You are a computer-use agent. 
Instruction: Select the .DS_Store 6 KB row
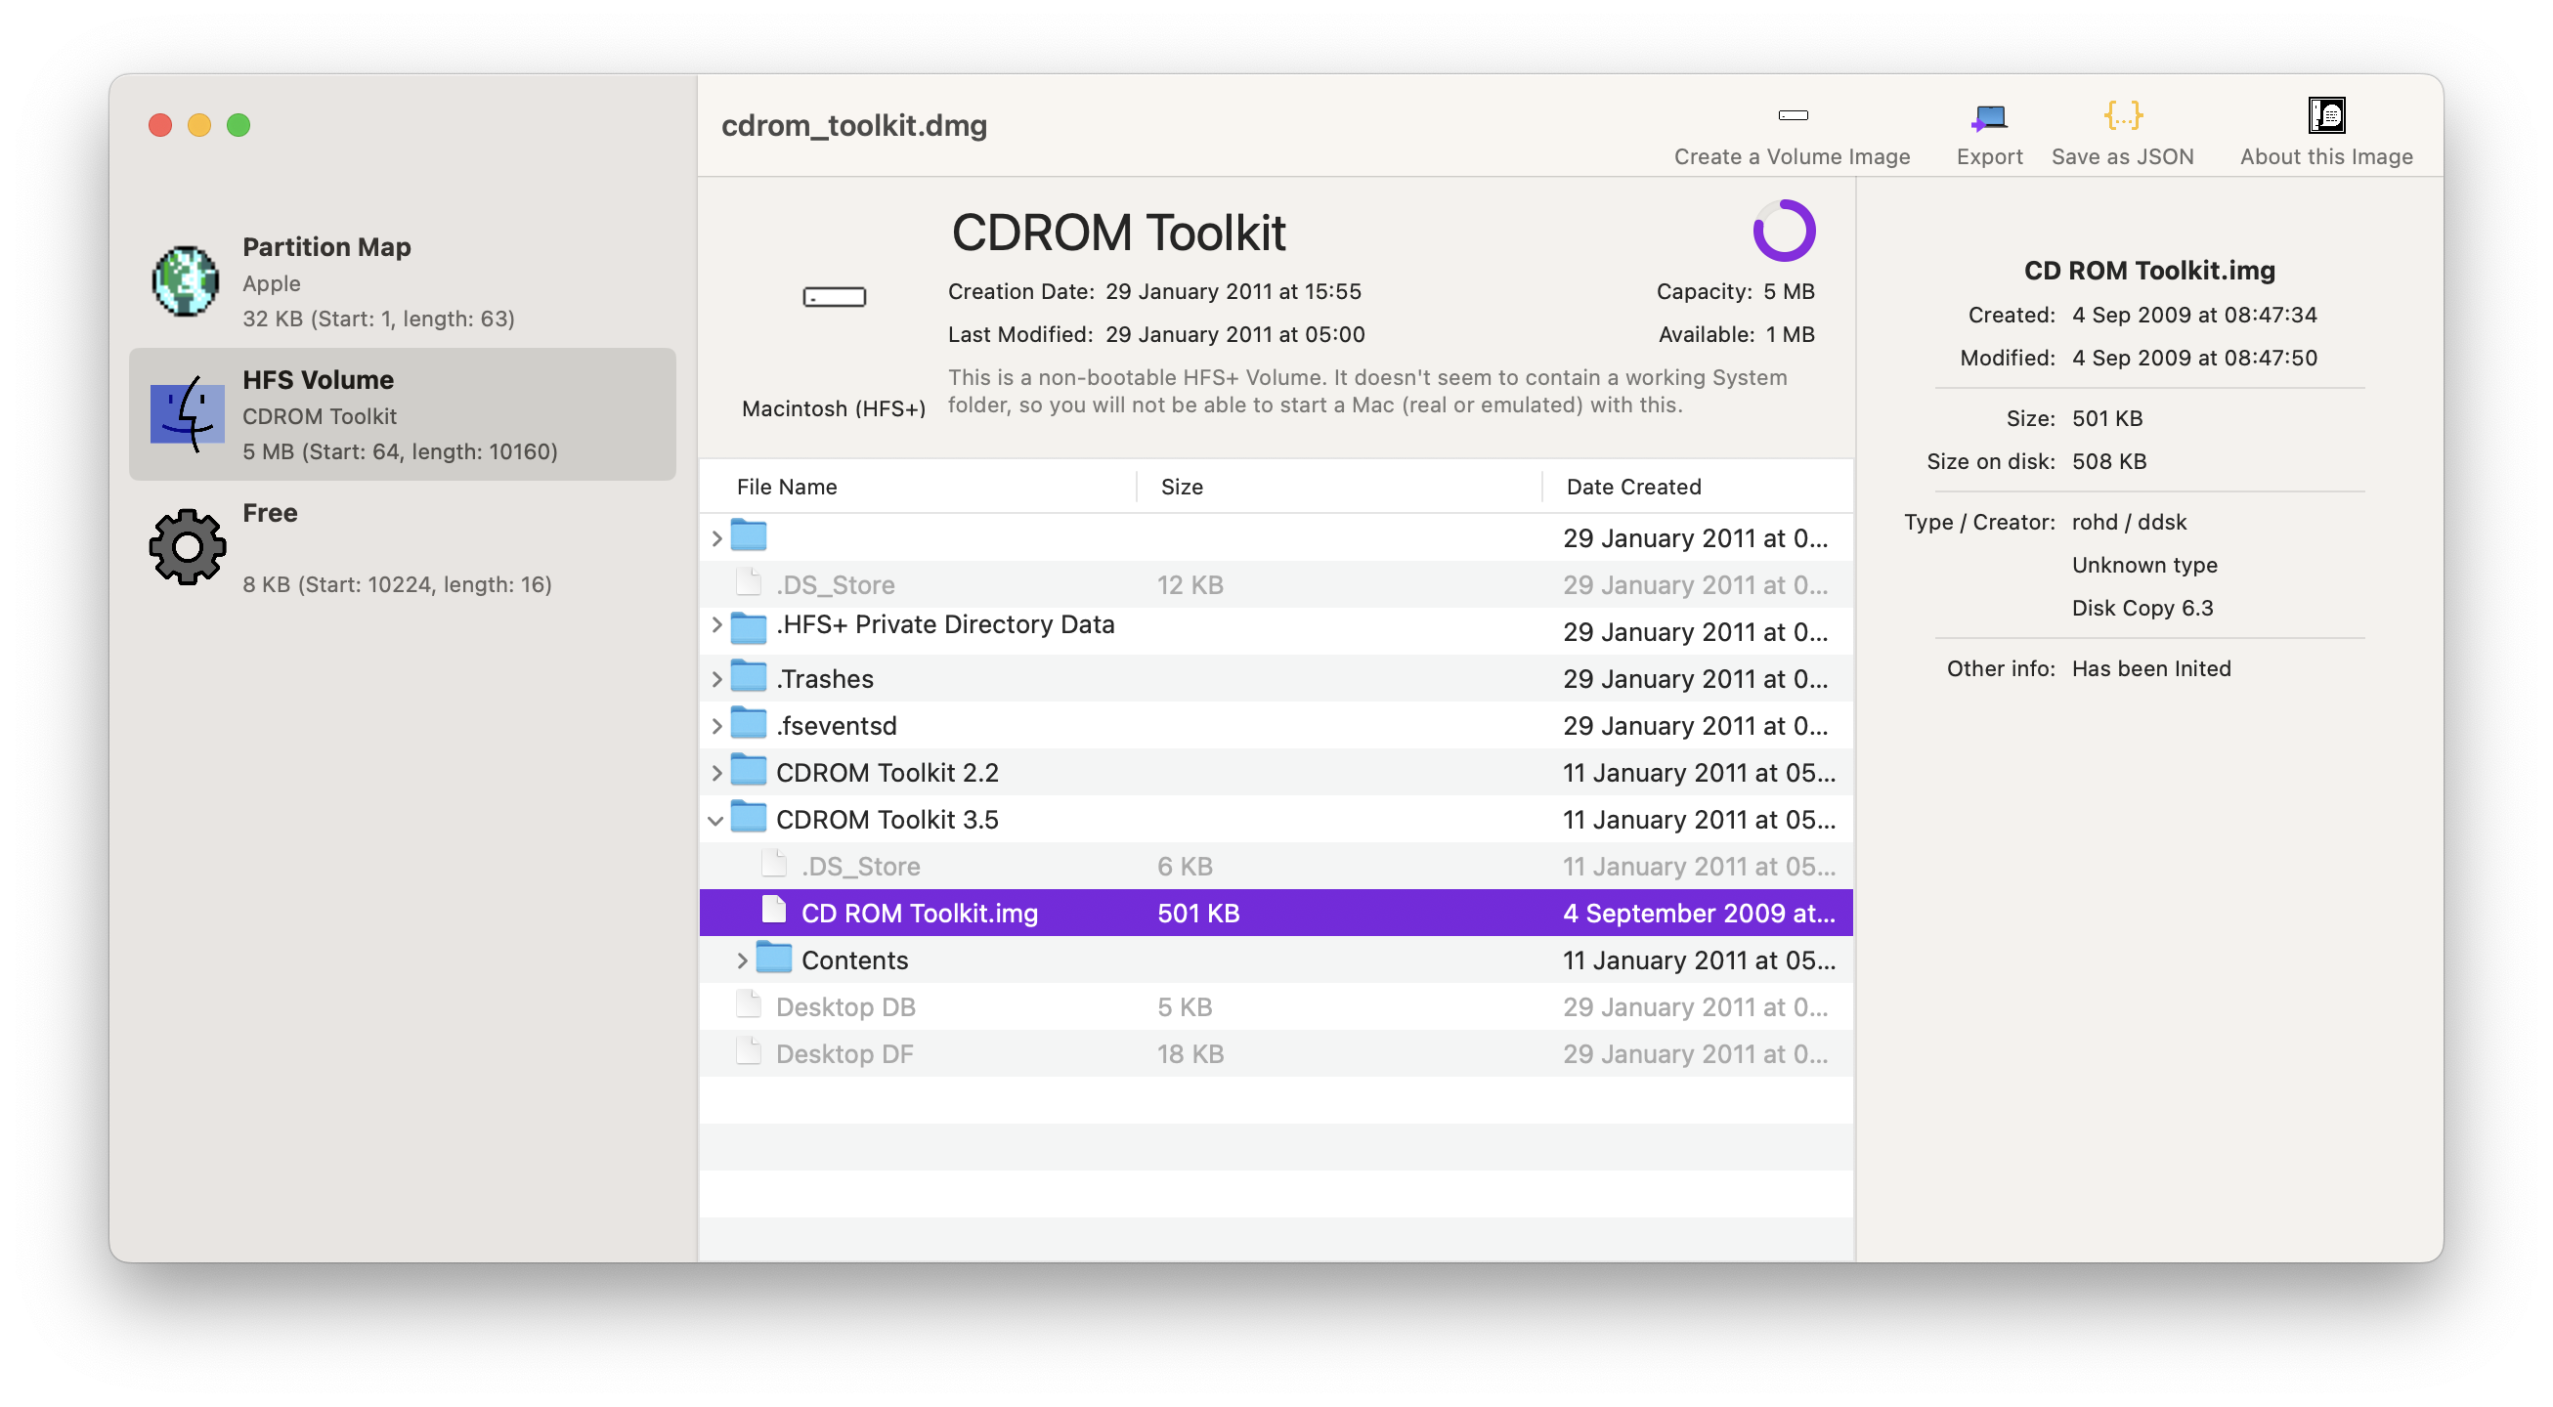(1276, 866)
